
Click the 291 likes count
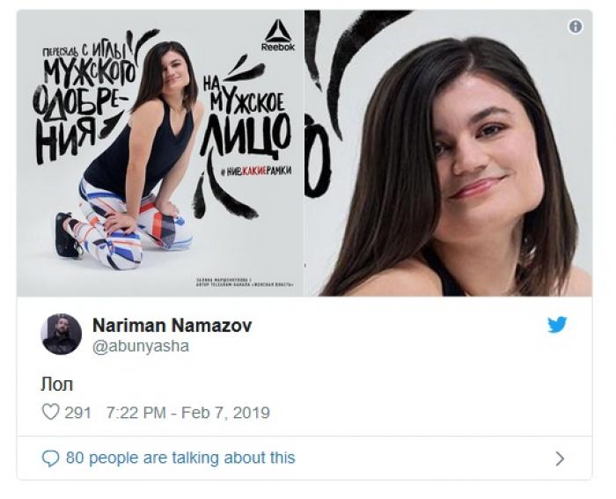[x=77, y=413]
